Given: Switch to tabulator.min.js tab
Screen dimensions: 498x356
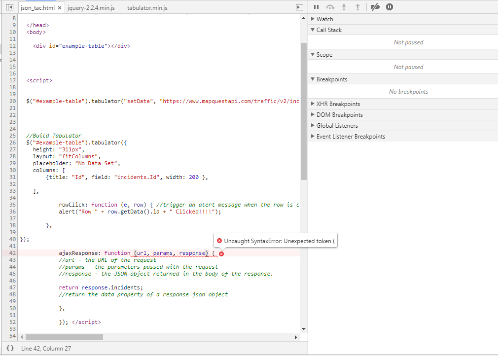Looking at the screenshot, I should point(147,7).
